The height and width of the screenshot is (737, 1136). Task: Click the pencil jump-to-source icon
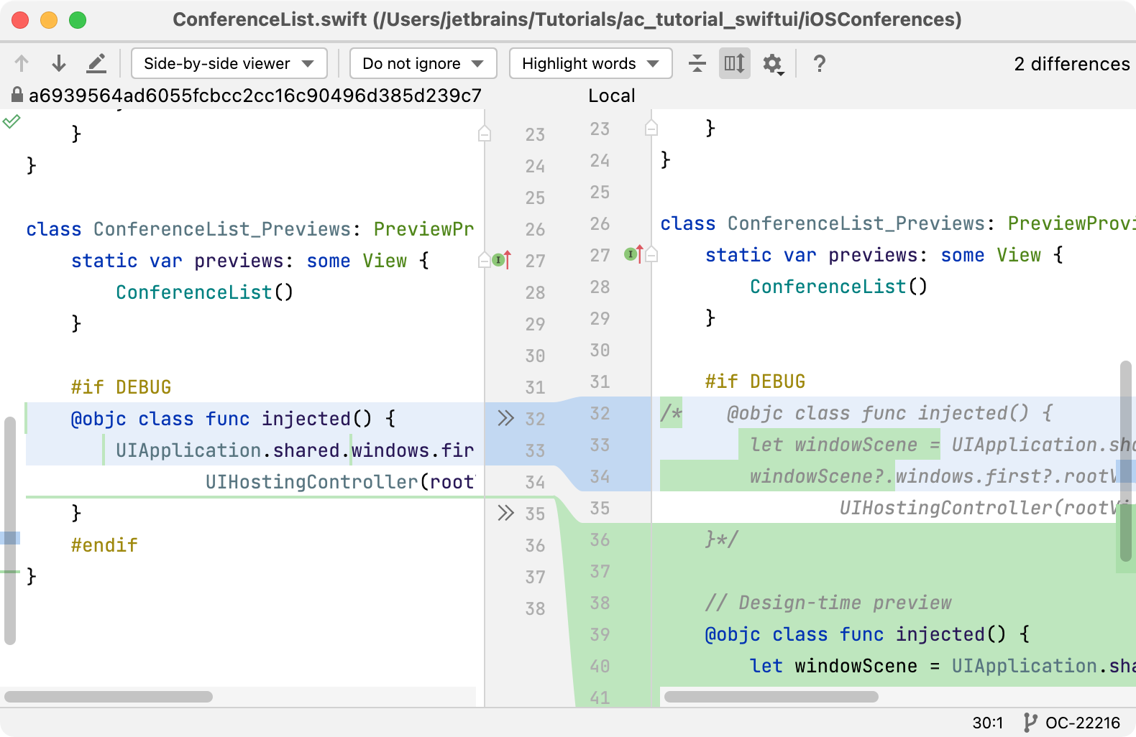coord(96,64)
